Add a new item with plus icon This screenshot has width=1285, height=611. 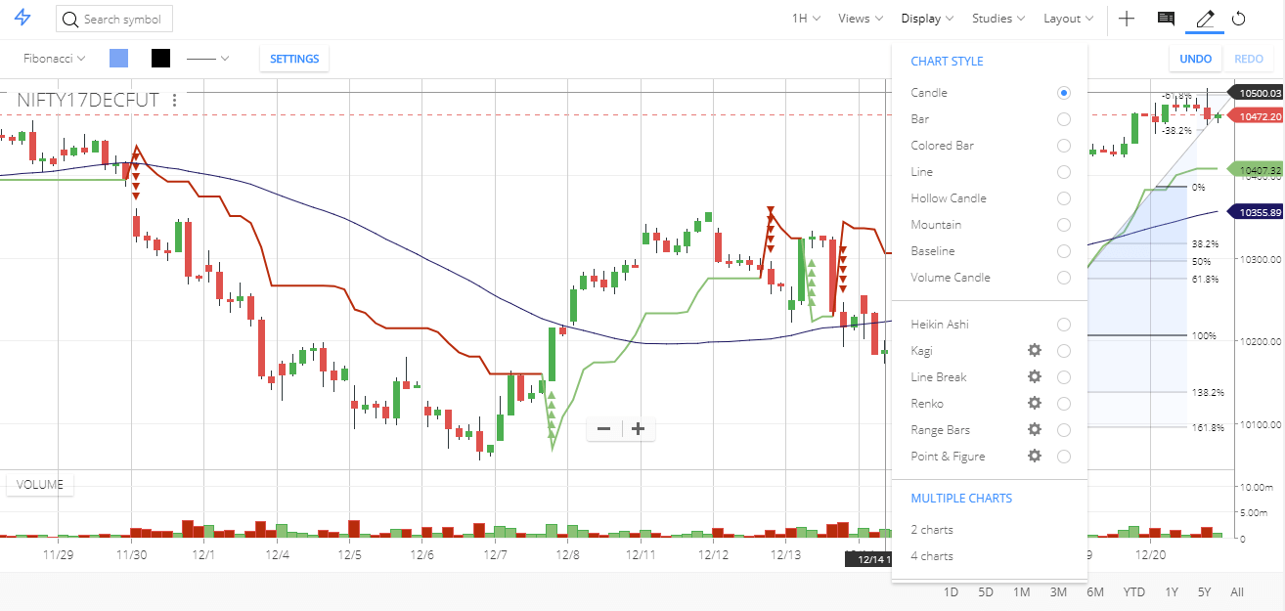point(1127,19)
